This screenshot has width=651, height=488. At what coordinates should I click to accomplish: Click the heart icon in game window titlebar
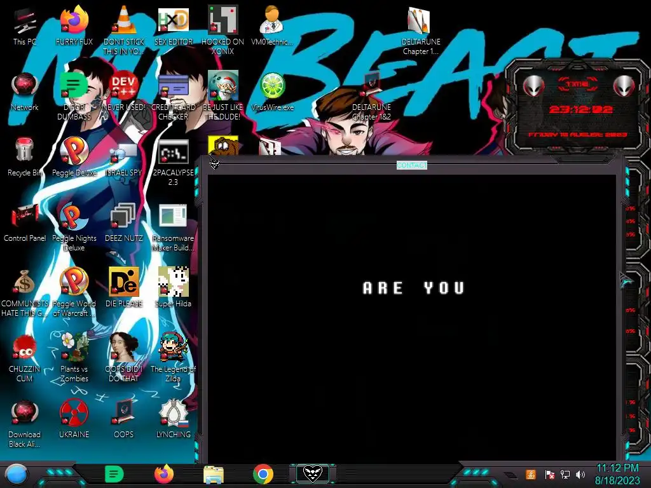[214, 165]
